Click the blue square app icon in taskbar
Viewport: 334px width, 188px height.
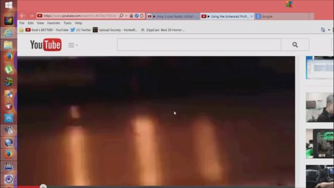pyautogui.click(x=8, y=118)
